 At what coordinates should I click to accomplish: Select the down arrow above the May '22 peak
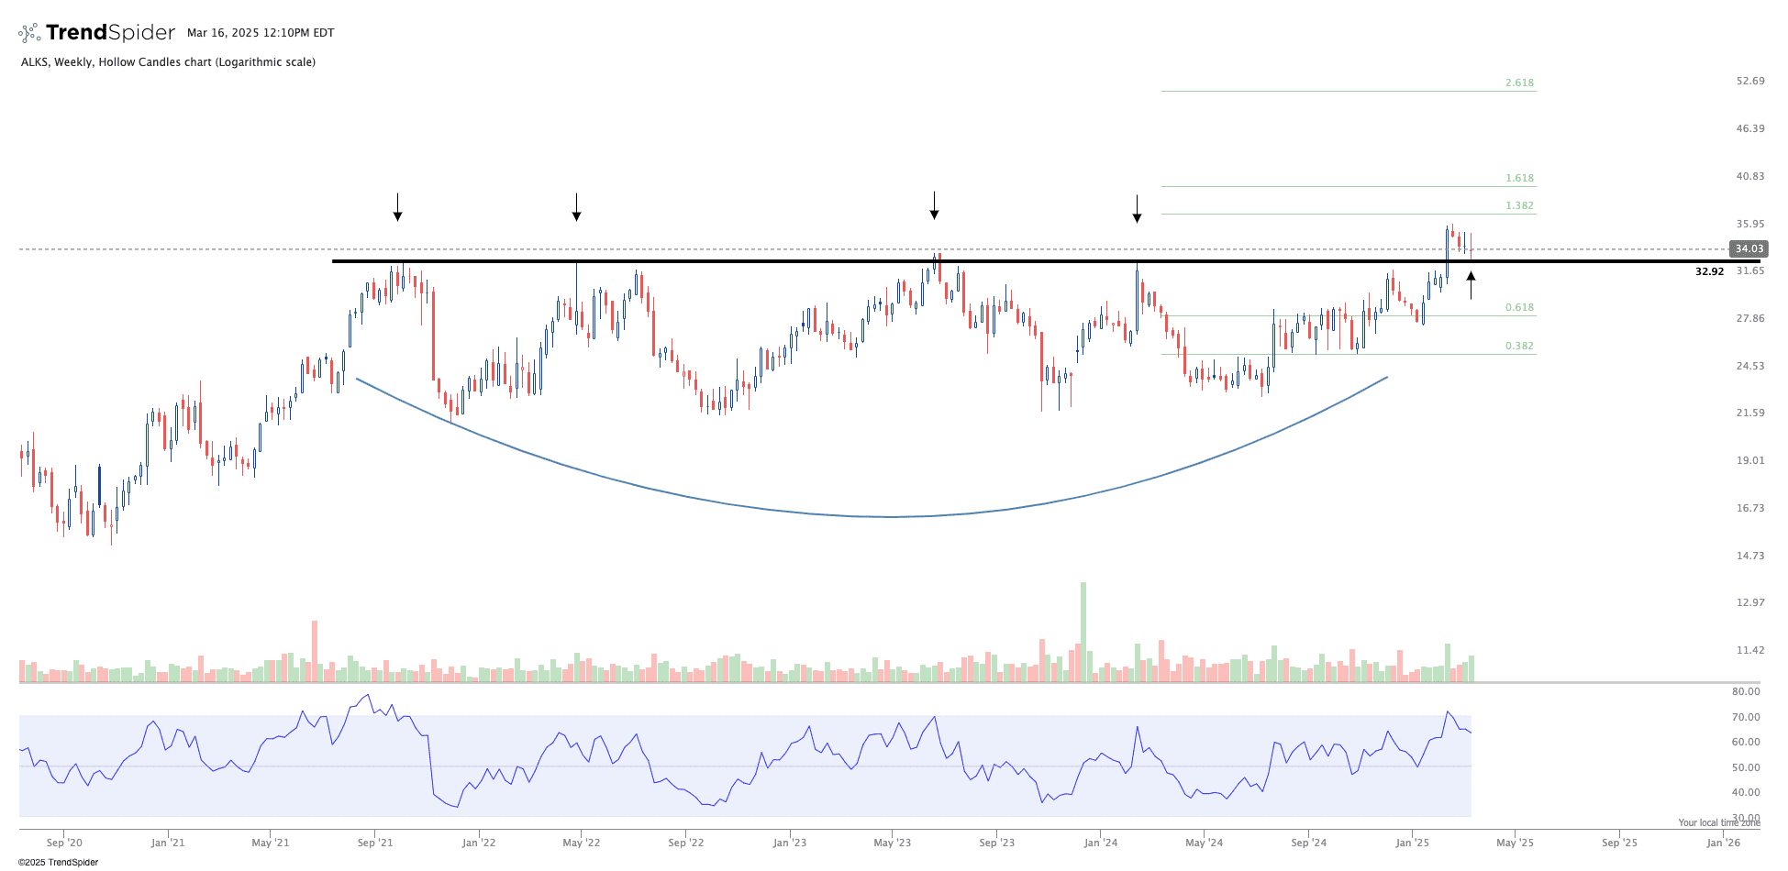click(576, 207)
